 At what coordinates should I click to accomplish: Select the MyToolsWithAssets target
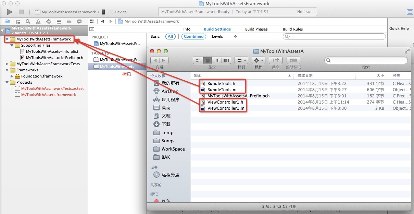coord(117,67)
